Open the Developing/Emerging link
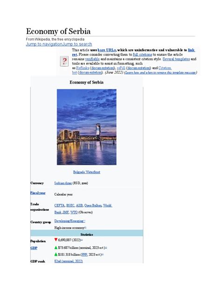 tap(69, 221)
